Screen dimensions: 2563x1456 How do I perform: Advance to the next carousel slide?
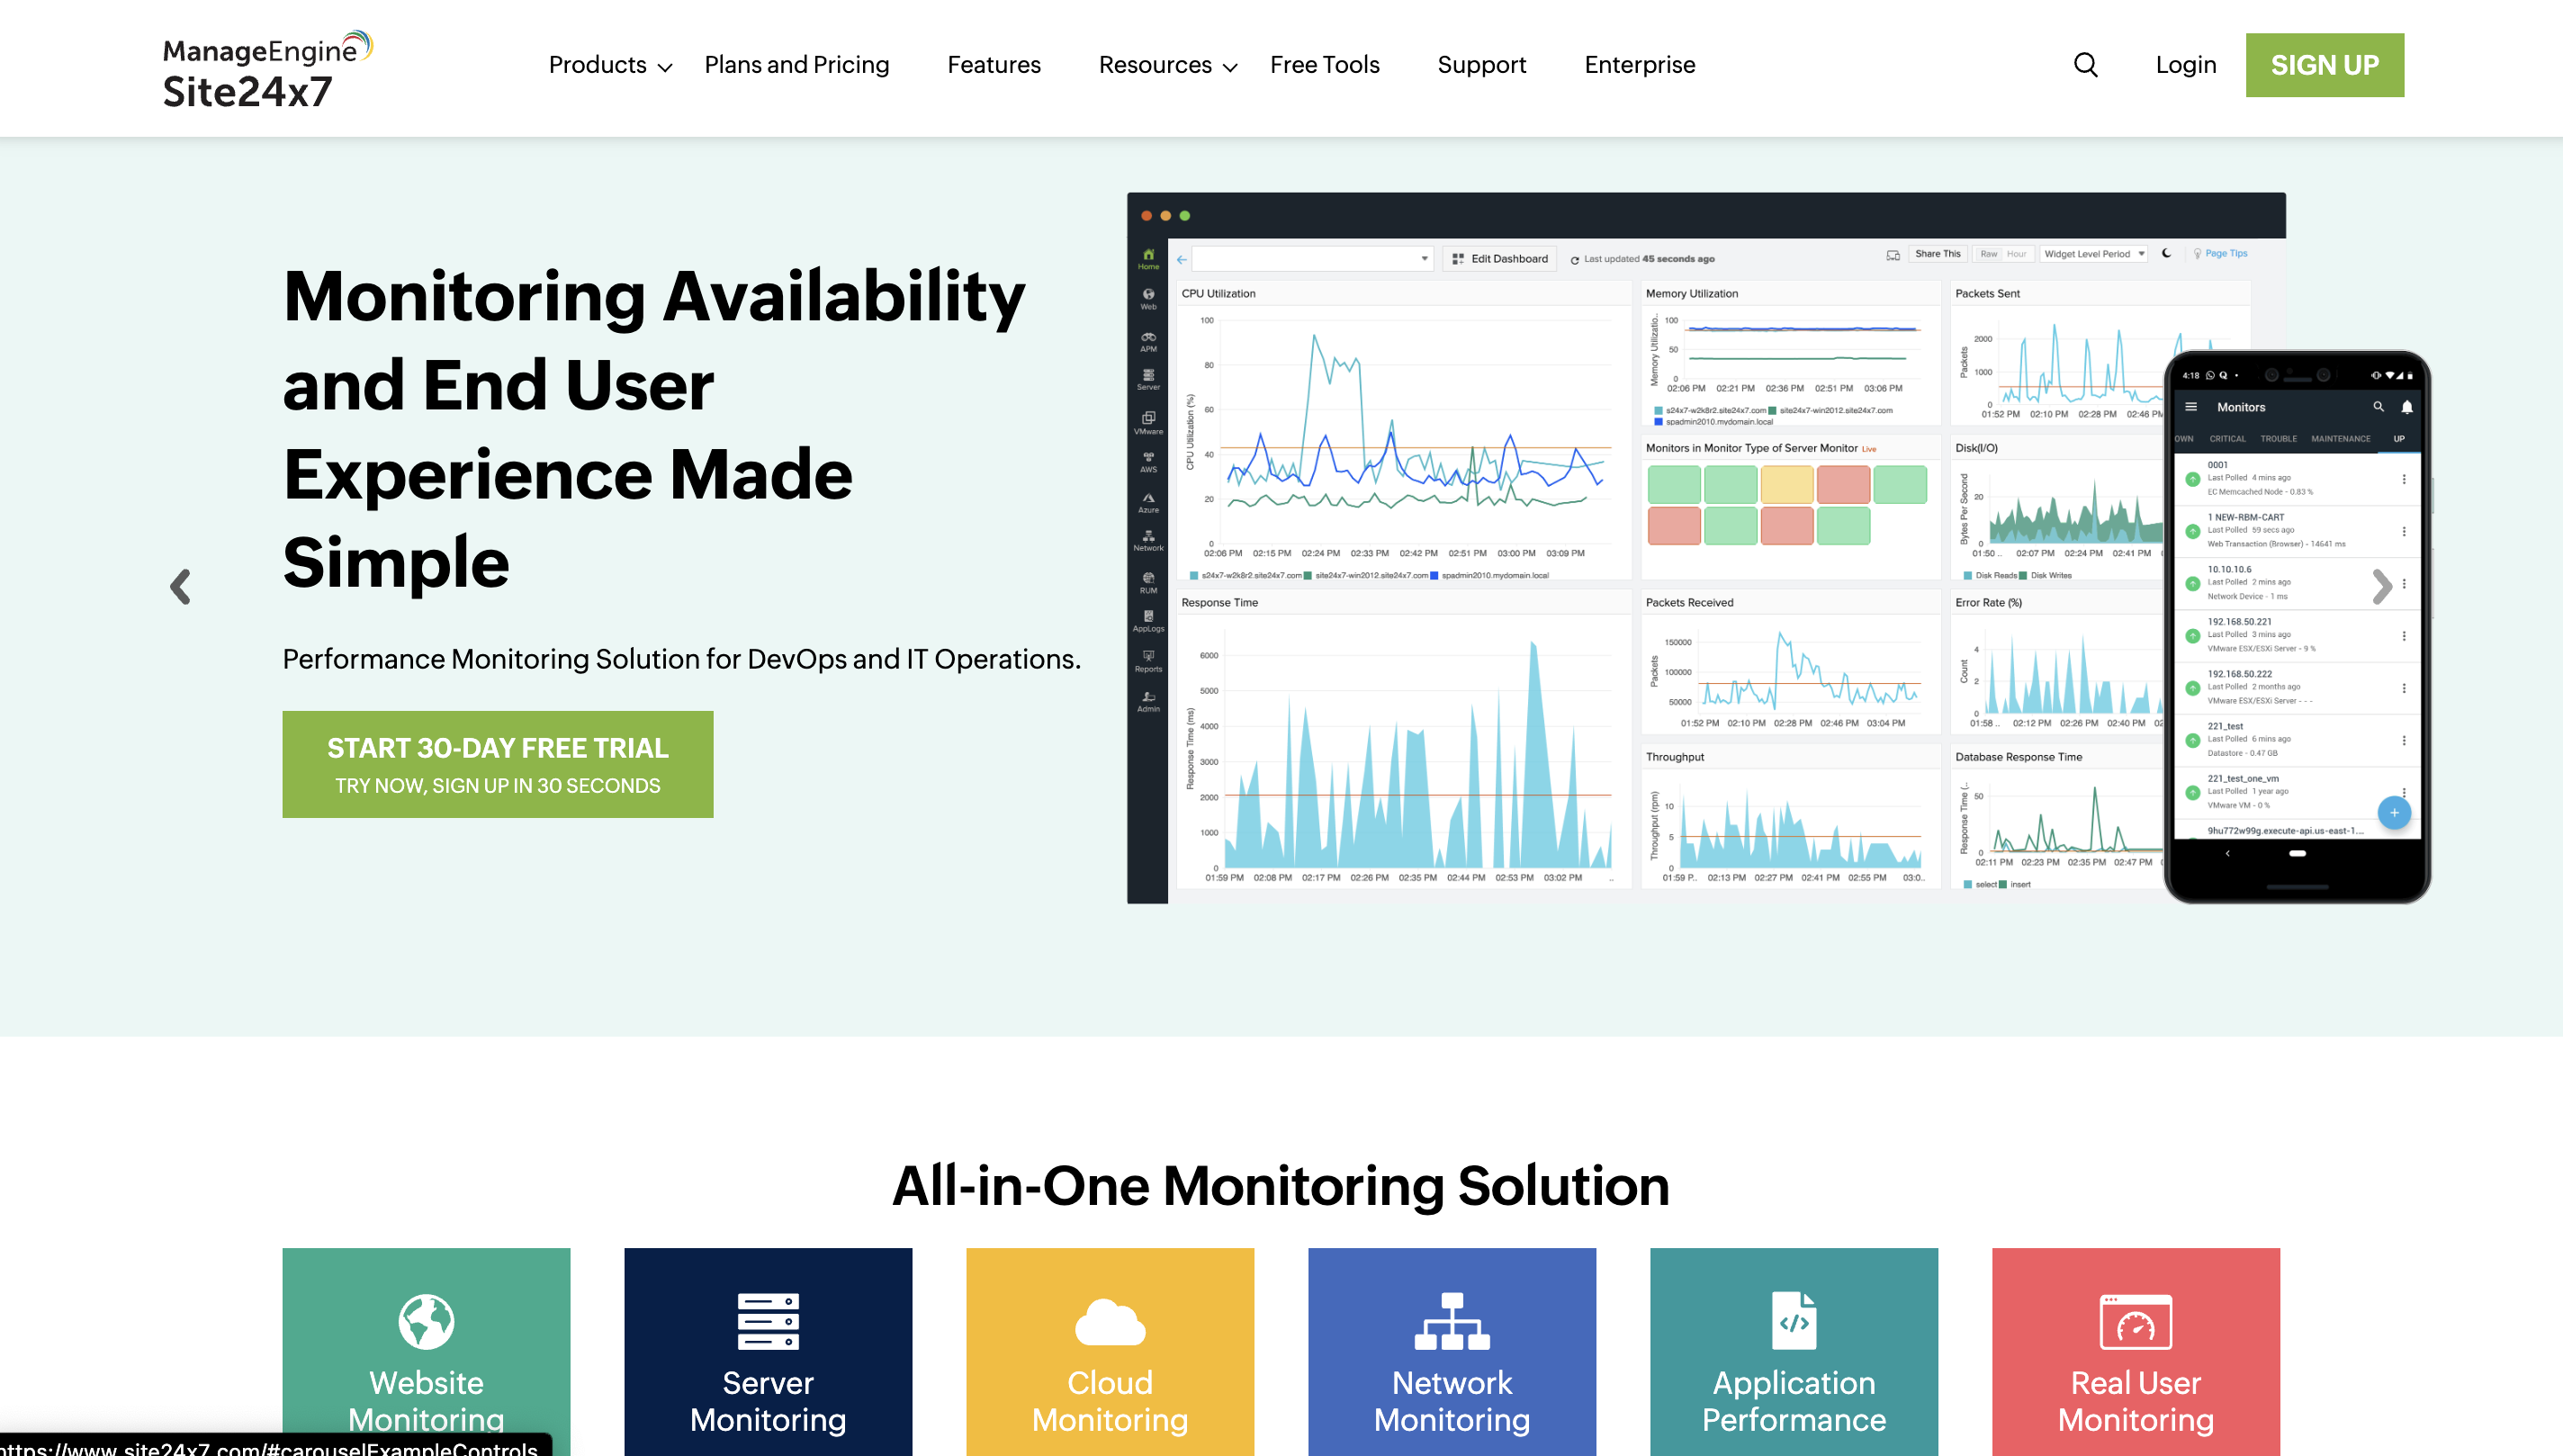[2382, 586]
